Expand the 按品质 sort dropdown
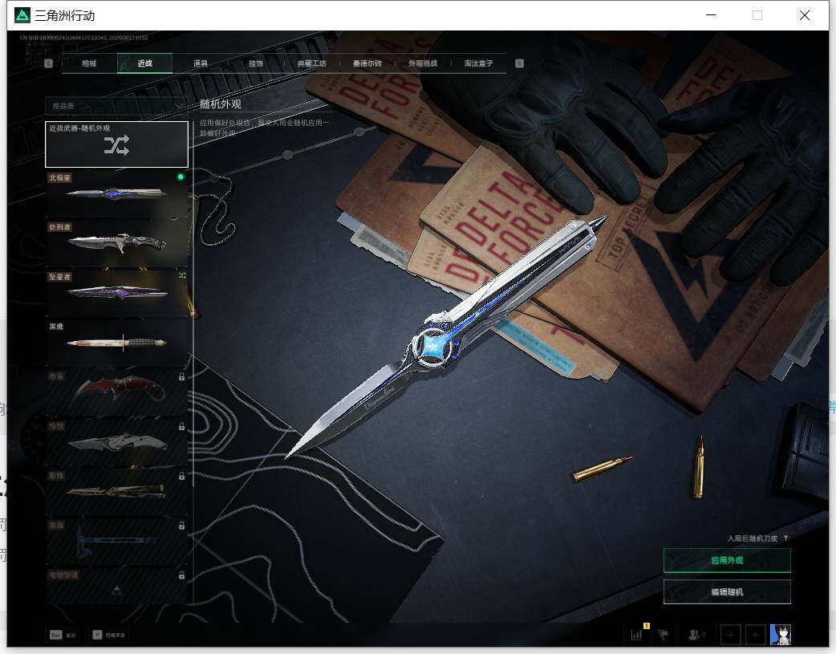The height and width of the screenshot is (654, 836). click(x=116, y=106)
